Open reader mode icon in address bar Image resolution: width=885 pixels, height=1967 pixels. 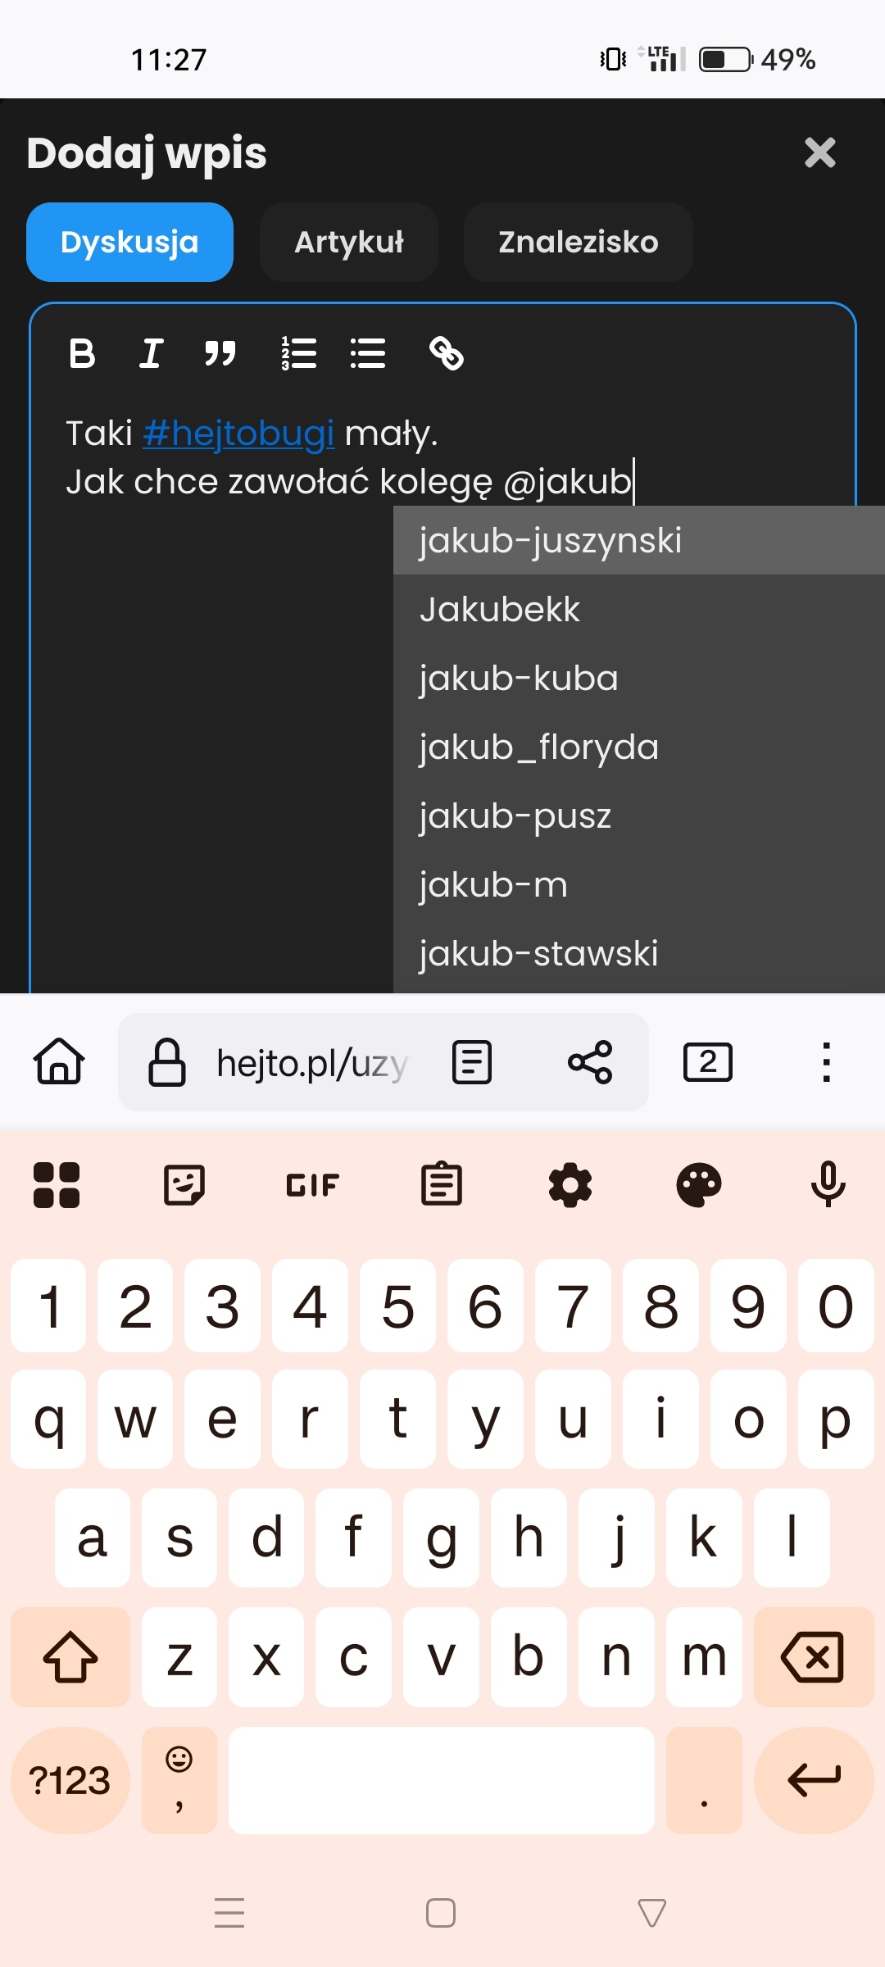tap(472, 1063)
